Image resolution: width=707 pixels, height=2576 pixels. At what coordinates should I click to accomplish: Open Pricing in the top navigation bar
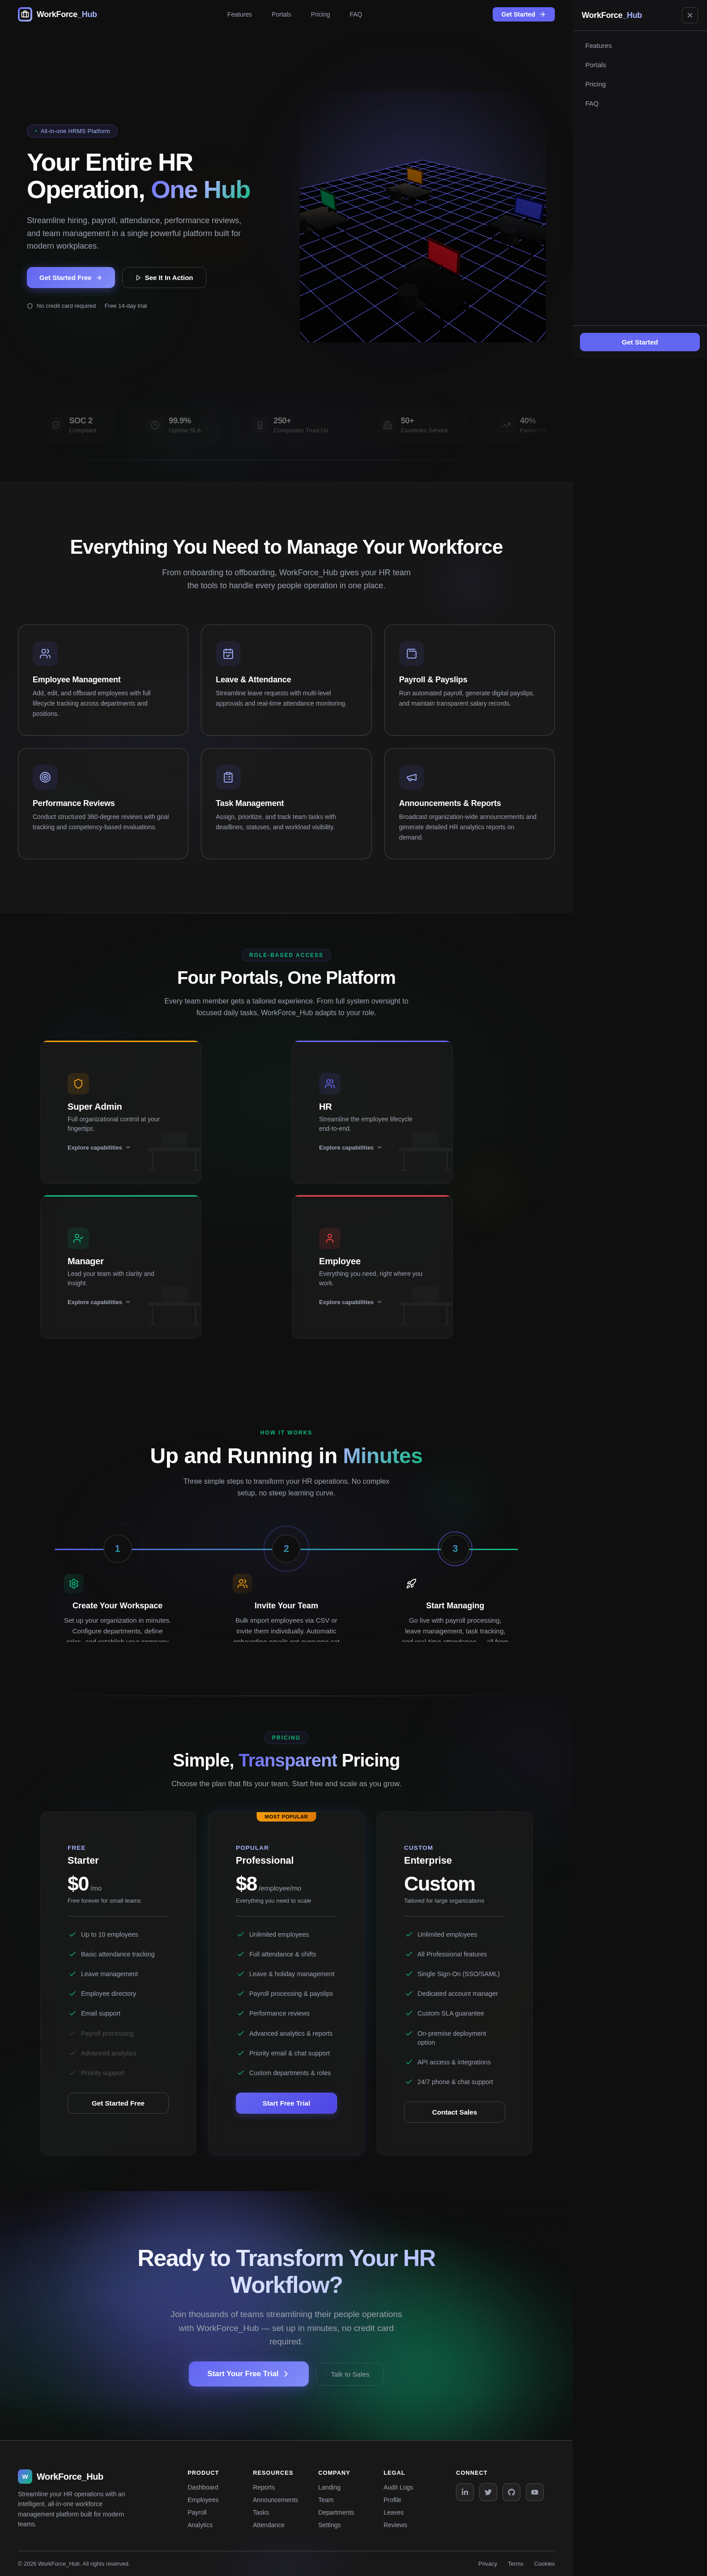coord(320,14)
